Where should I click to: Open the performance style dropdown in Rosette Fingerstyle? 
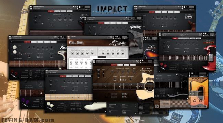pyautogui.click(x=127, y=68)
